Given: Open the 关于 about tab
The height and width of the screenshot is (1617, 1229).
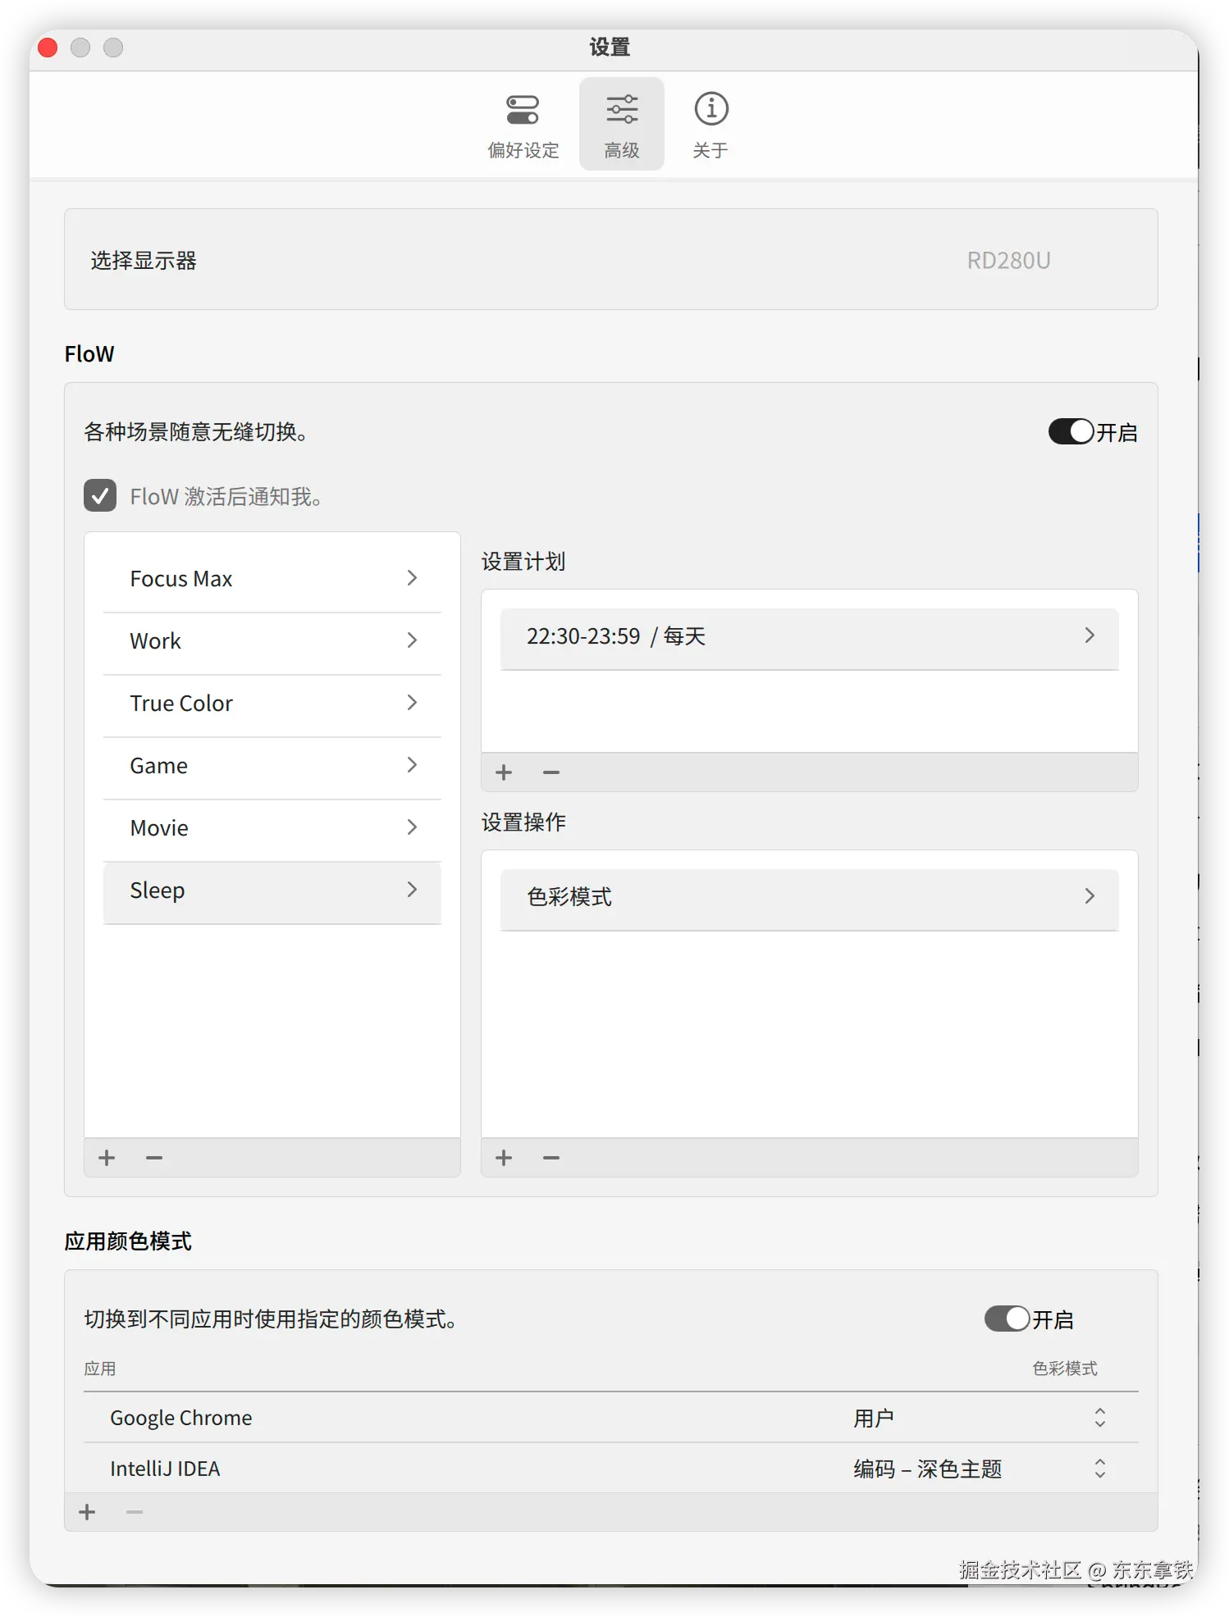Looking at the screenshot, I should click(x=710, y=125).
